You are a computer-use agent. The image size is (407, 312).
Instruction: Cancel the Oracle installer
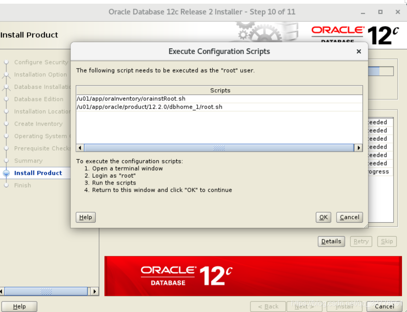[x=384, y=306]
